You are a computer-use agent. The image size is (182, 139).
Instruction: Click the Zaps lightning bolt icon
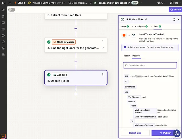point(15,3)
